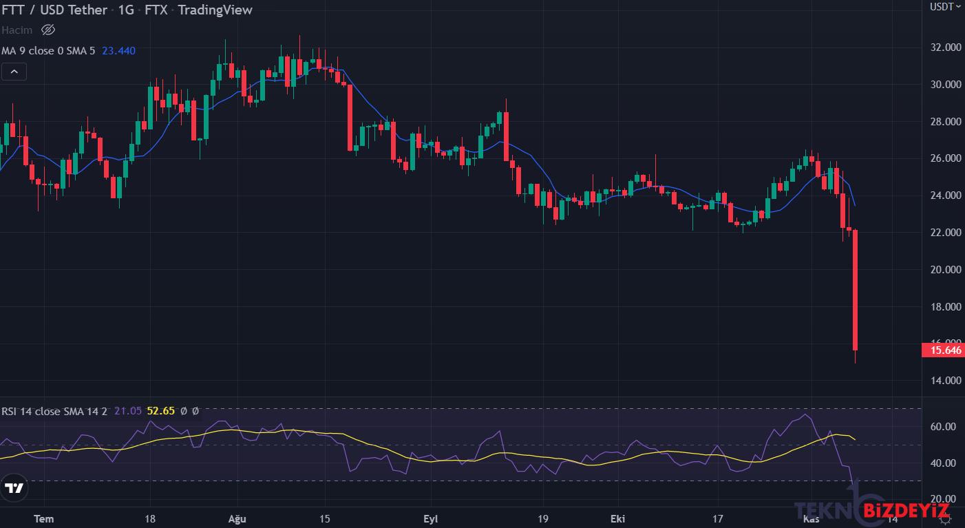The image size is (965, 528).
Task: Click the RSI SMA value 52.65
Action: coord(161,411)
